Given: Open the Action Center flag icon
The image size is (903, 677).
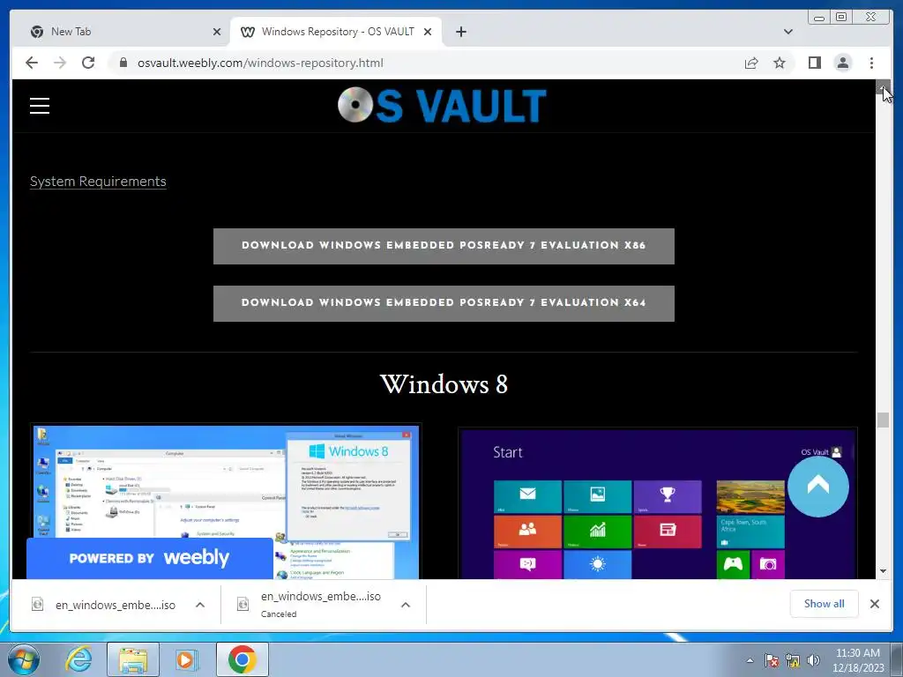Looking at the screenshot, I should click(771, 660).
